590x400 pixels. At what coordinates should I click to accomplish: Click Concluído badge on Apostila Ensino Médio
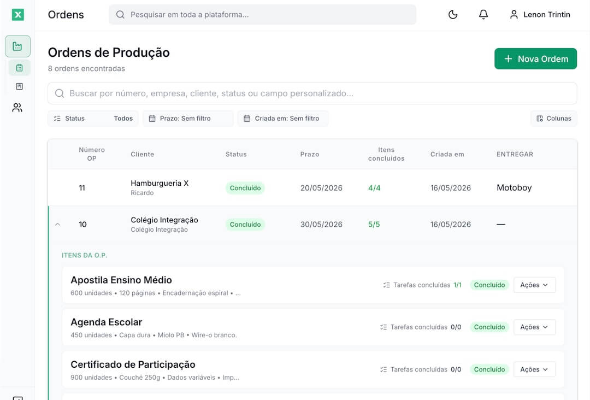pyautogui.click(x=489, y=285)
